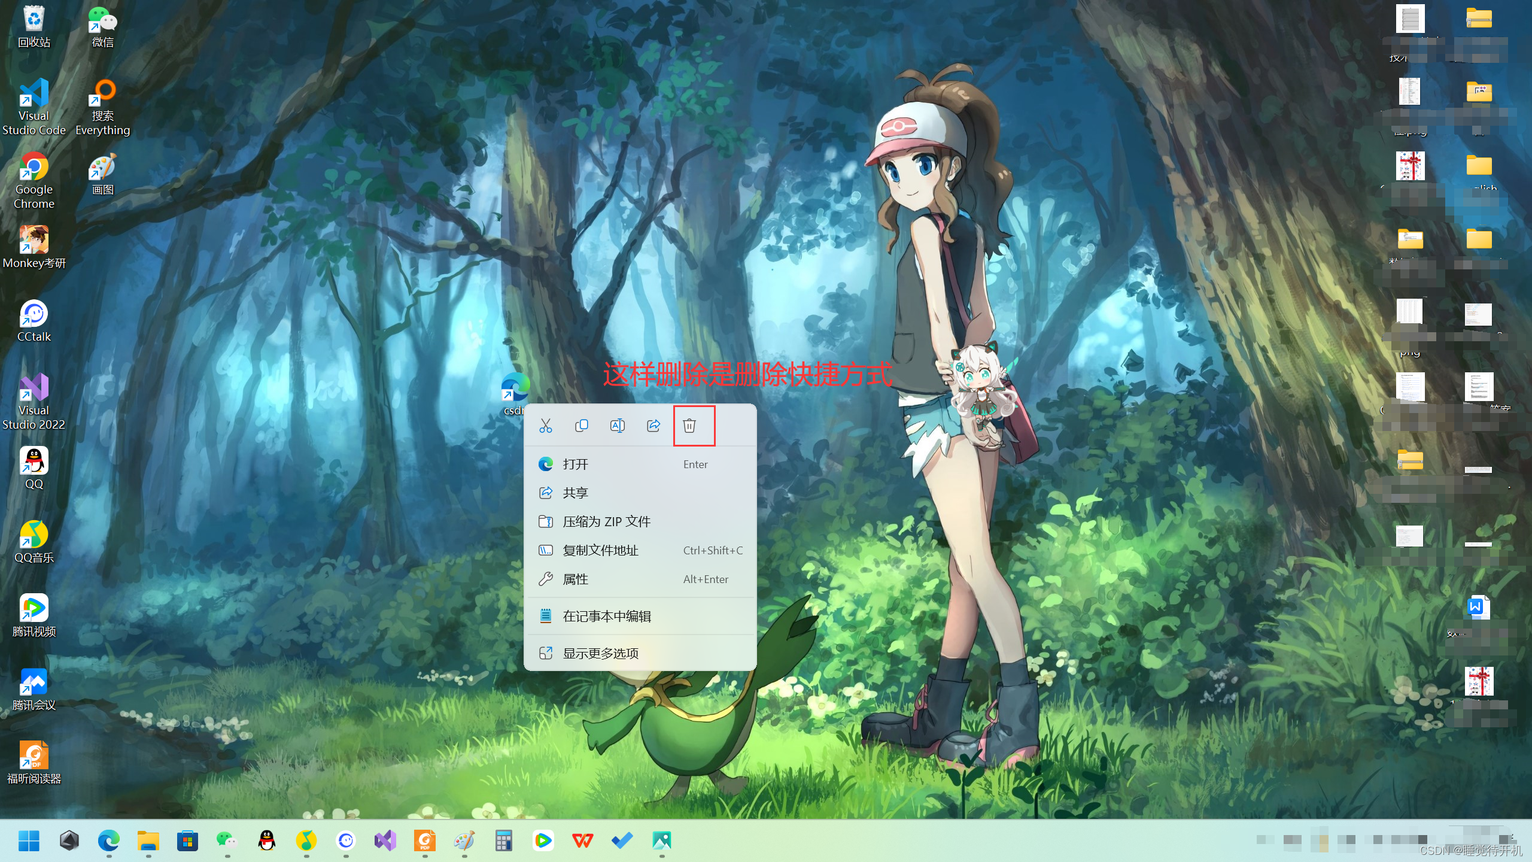Open QQ Music in the taskbar
The image size is (1532, 862).
click(x=306, y=840)
